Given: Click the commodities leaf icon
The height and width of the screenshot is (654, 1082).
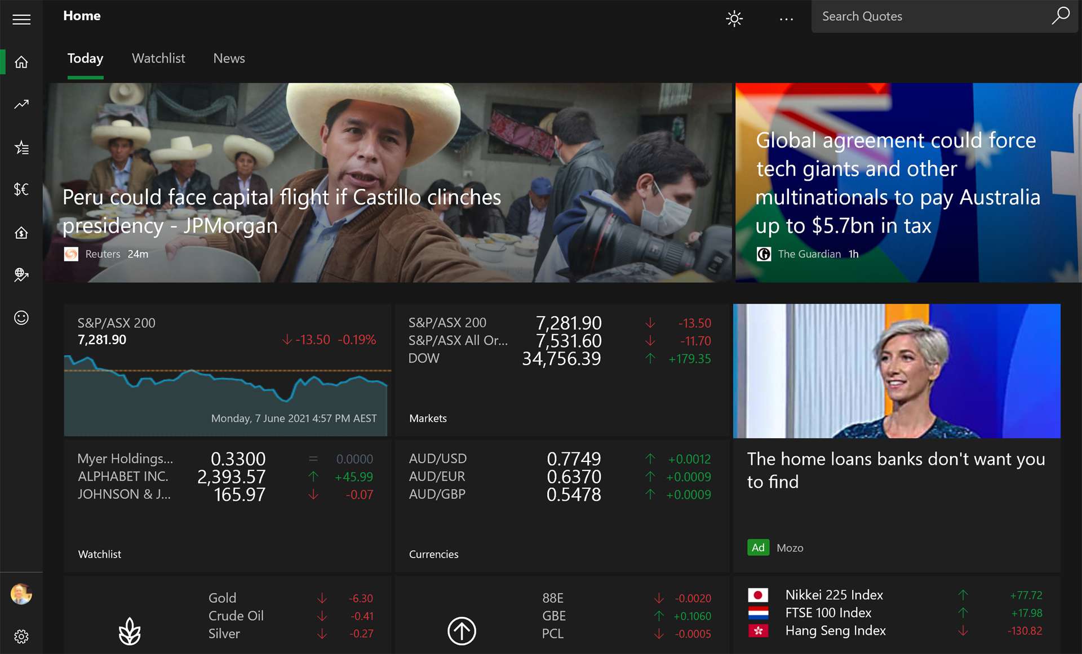Looking at the screenshot, I should coord(130,631).
